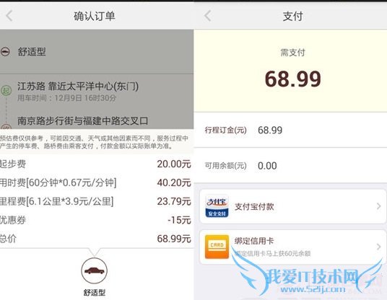Open the 绑定信用卡 chevron arrow
Screen dimensions: 387x300
point(378,247)
